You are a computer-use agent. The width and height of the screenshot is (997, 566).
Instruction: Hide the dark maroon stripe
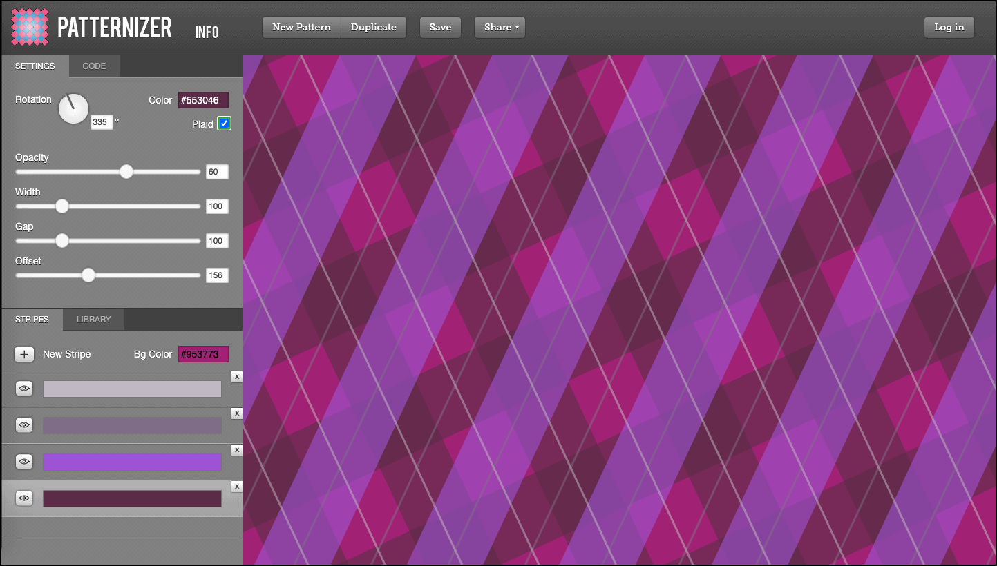pyautogui.click(x=24, y=498)
